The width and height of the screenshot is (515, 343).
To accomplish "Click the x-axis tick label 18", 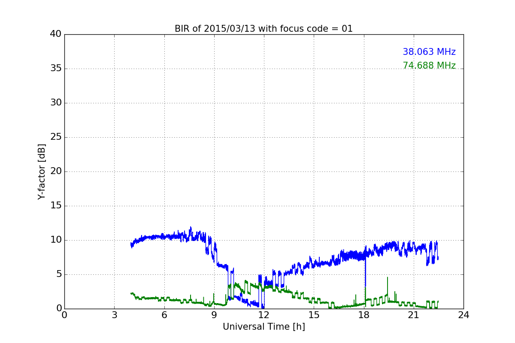I will [364, 315].
